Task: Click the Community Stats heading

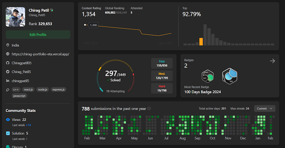Action: tap(21, 110)
